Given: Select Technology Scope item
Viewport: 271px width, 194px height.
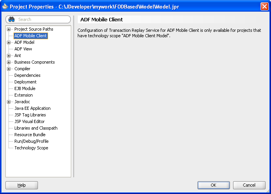Looking at the screenshot, I should click(31, 148).
